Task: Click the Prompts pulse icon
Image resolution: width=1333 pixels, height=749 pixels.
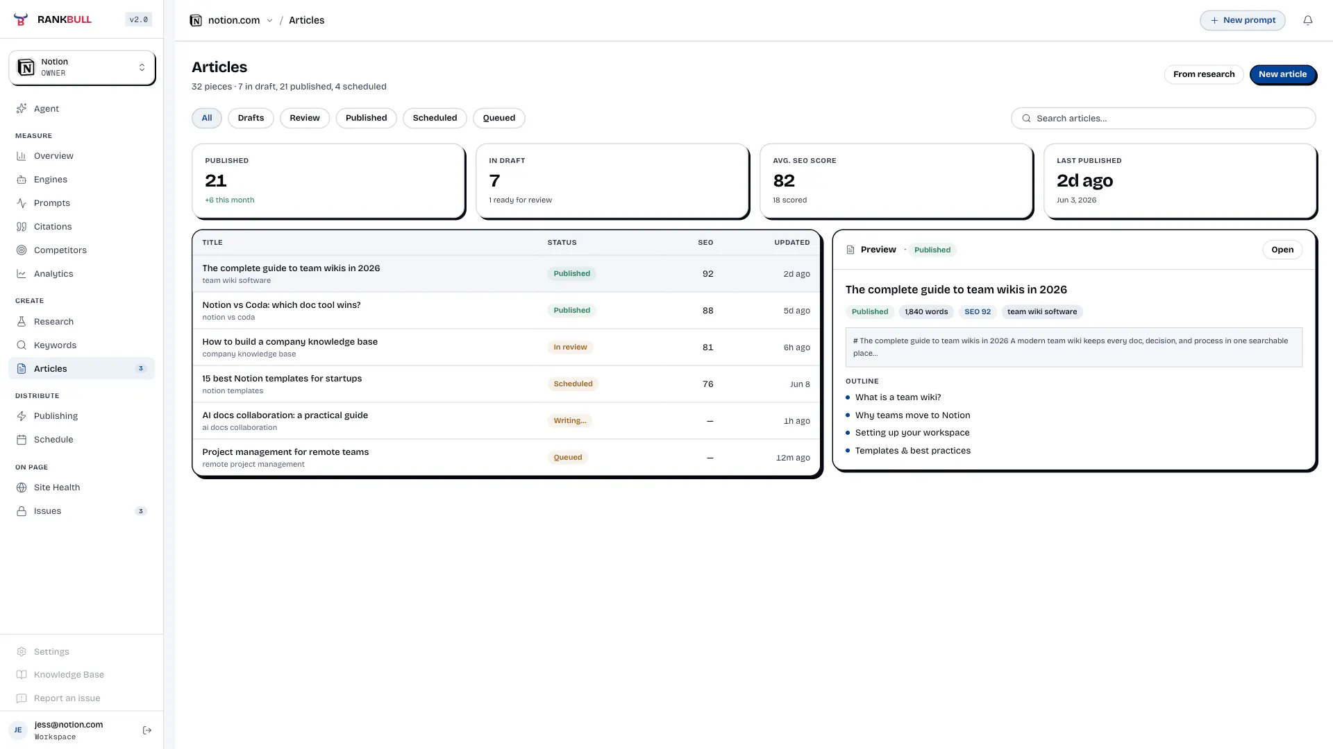Action: tap(22, 203)
